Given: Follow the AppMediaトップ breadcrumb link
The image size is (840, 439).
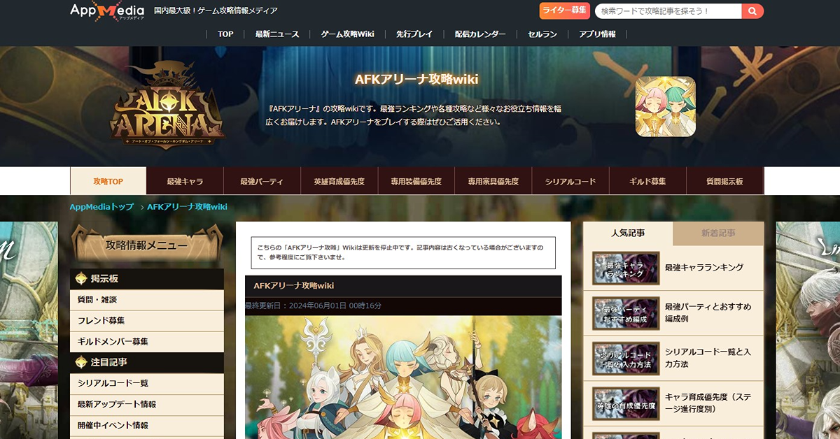Looking at the screenshot, I should point(101,207).
